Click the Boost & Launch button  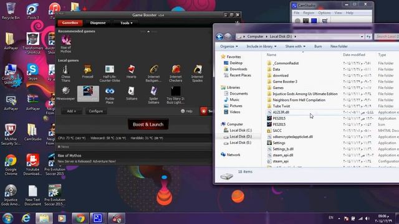[x=148, y=124]
